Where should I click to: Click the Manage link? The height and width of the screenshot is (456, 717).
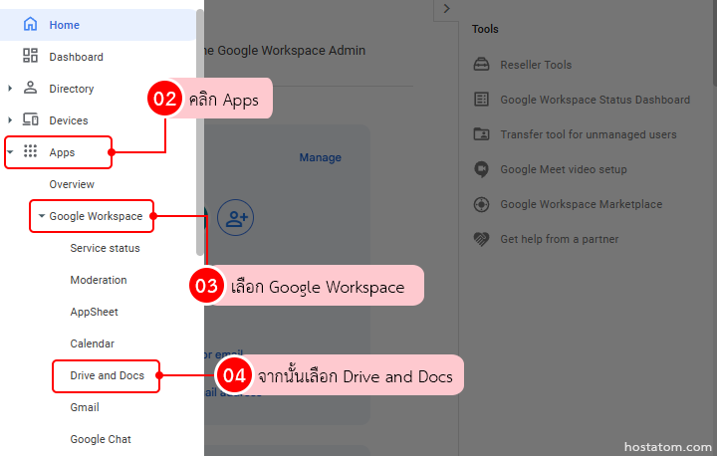coord(320,157)
